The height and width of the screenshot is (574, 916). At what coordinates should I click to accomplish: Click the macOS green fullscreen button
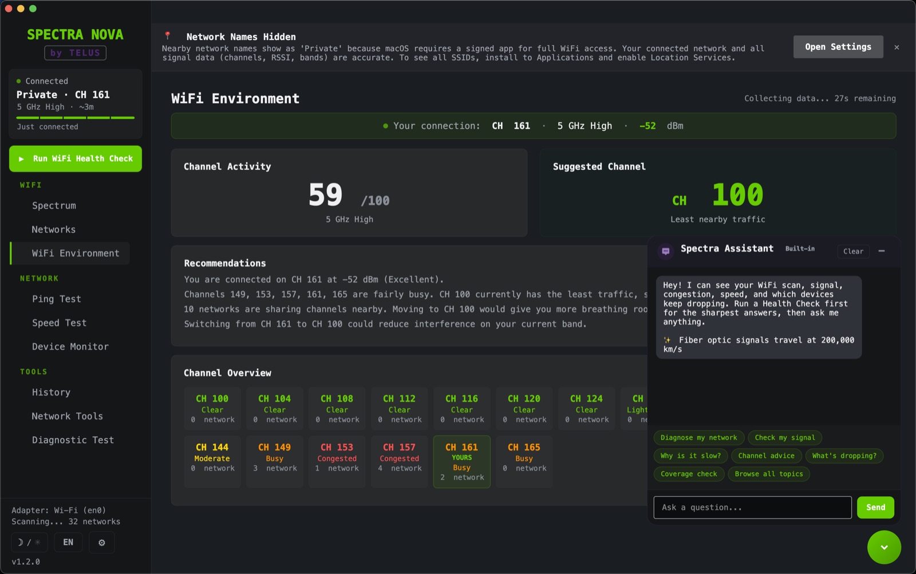tap(33, 9)
